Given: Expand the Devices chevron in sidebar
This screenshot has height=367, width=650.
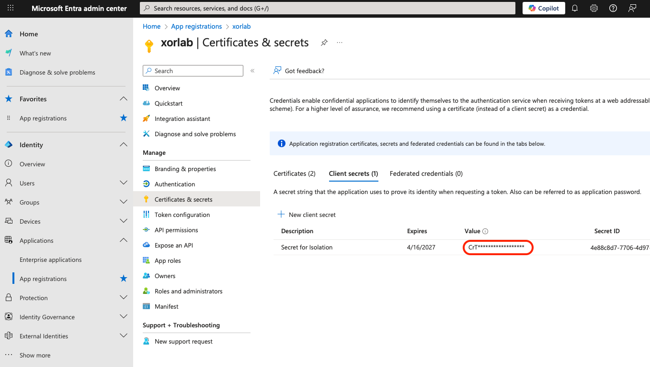Looking at the screenshot, I should (124, 221).
